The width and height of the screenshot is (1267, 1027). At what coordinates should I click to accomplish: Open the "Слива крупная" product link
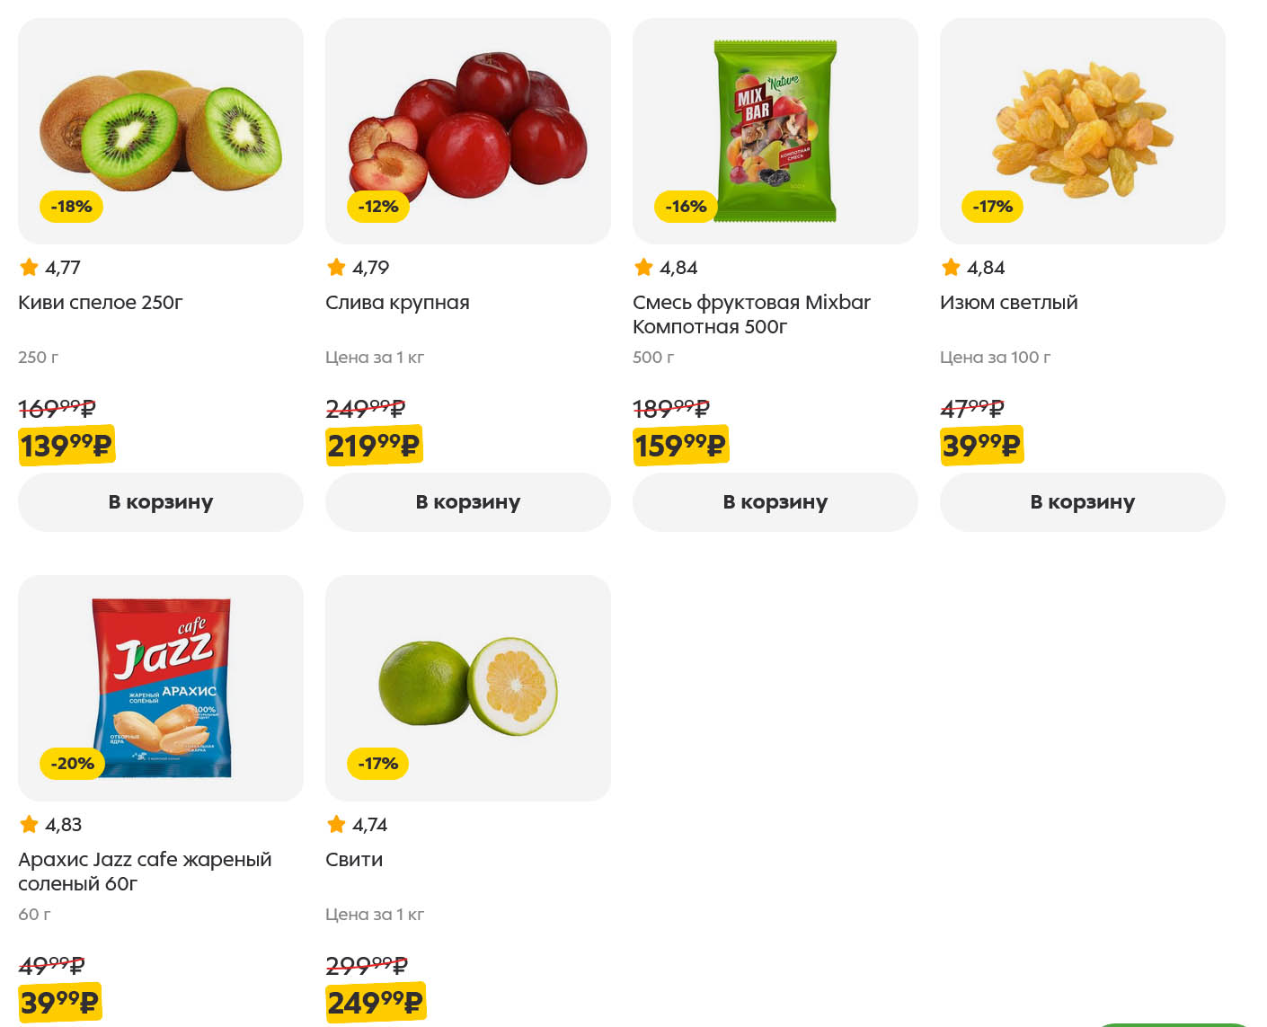pos(397,303)
